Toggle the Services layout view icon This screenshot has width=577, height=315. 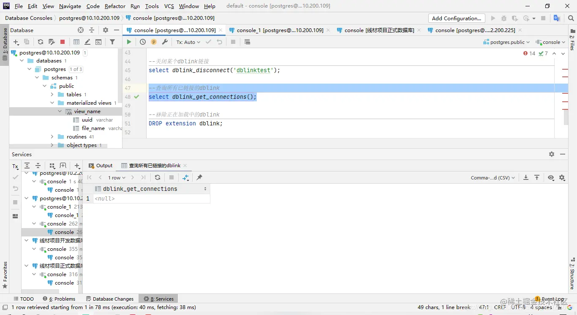(x=15, y=216)
